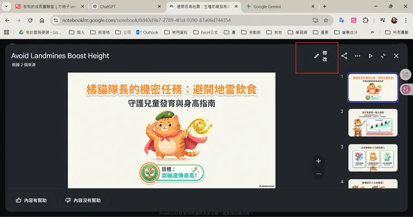Select the partially visible slide 4 thumbnail
Viewport: 413px width, 217px height.
point(373,184)
